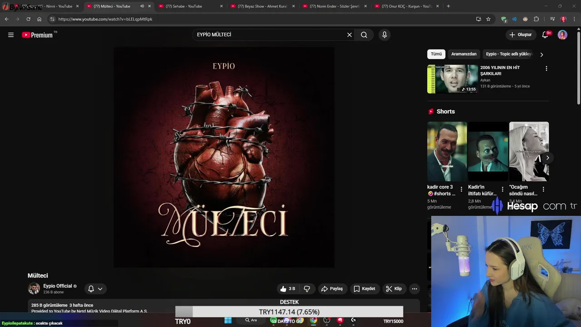Screen dimensions: 581x327
Task: Open Logitech G Hub from the taskbar
Action: point(353,320)
